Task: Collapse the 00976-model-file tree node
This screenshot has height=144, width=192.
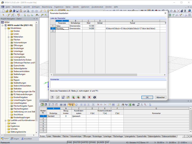Action: pos(3,25)
